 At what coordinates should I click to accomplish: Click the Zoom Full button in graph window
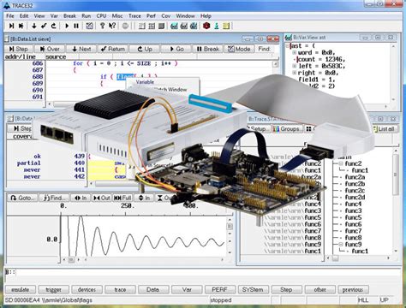[122, 198]
